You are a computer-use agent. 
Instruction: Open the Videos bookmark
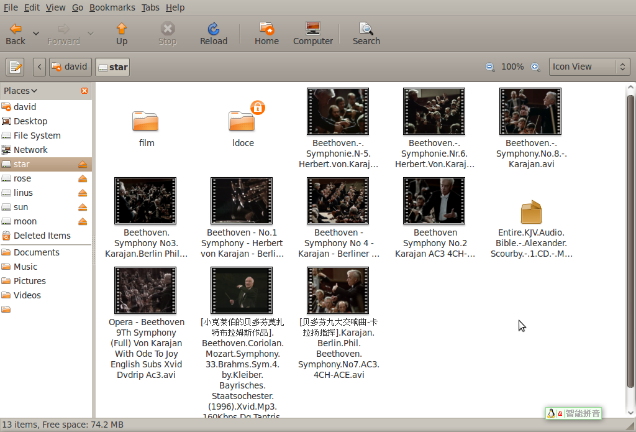pos(46,295)
